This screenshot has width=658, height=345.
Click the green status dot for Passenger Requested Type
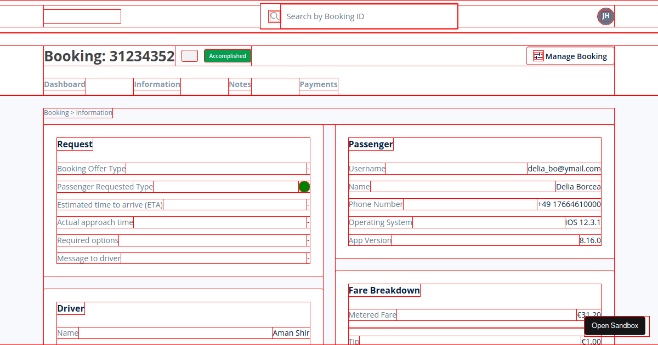(304, 186)
